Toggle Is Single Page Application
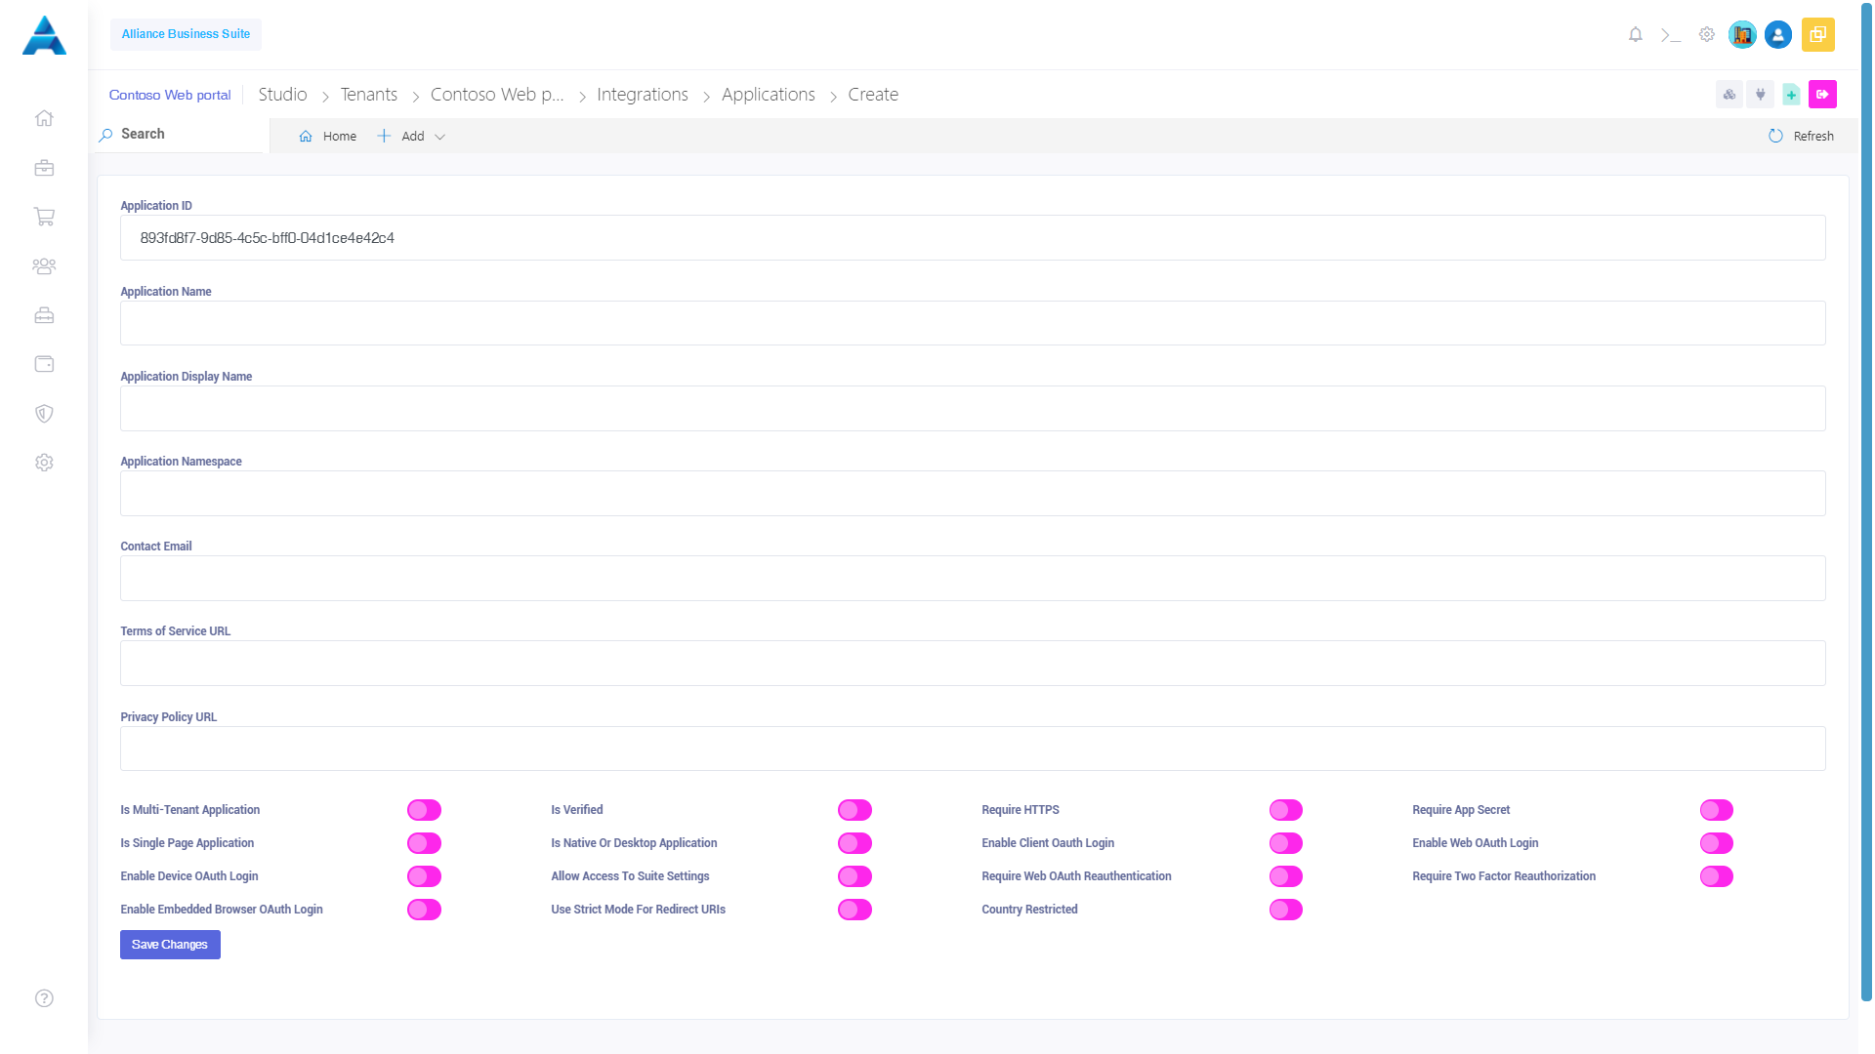The height and width of the screenshot is (1054, 1875). coord(424,843)
